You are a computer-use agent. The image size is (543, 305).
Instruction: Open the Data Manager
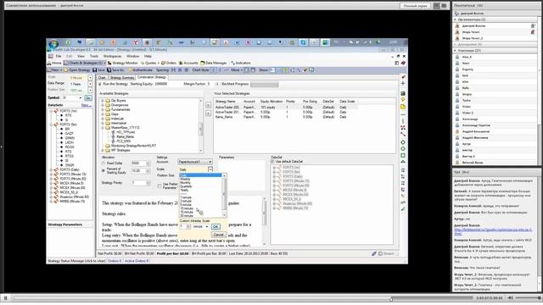coord(213,63)
